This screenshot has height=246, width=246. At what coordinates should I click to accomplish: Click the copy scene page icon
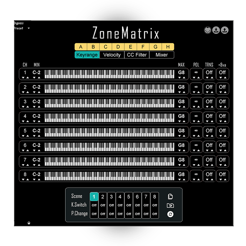point(170,197)
